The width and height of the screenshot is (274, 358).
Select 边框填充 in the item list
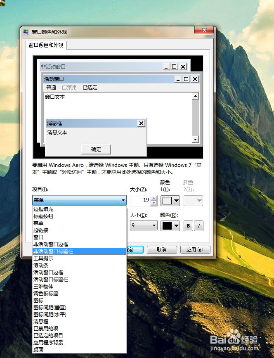tap(79, 209)
